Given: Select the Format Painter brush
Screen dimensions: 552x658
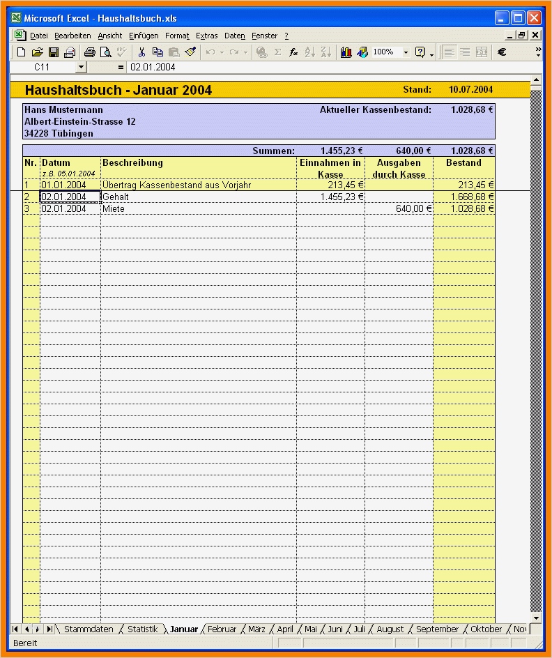Looking at the screenshot, I should click(190, 52).
